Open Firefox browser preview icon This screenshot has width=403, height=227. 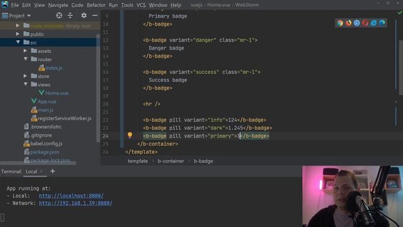[x=348, y=23]
